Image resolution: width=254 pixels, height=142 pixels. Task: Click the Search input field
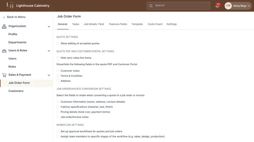(180, 5)
